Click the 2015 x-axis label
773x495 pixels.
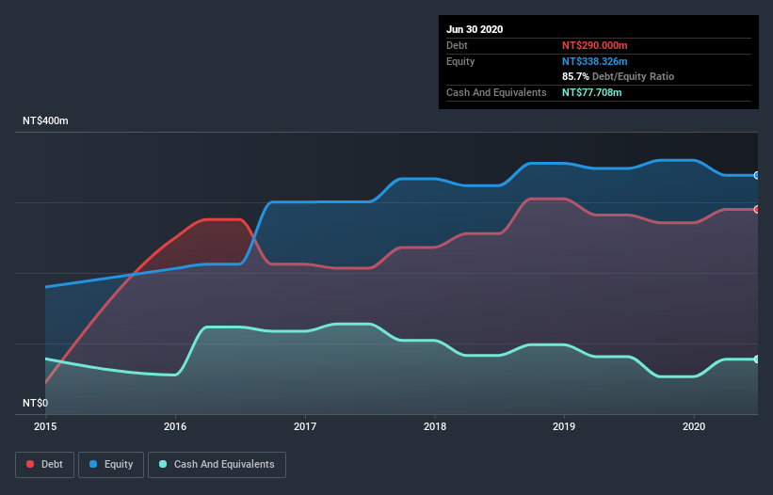pos(45,426)
